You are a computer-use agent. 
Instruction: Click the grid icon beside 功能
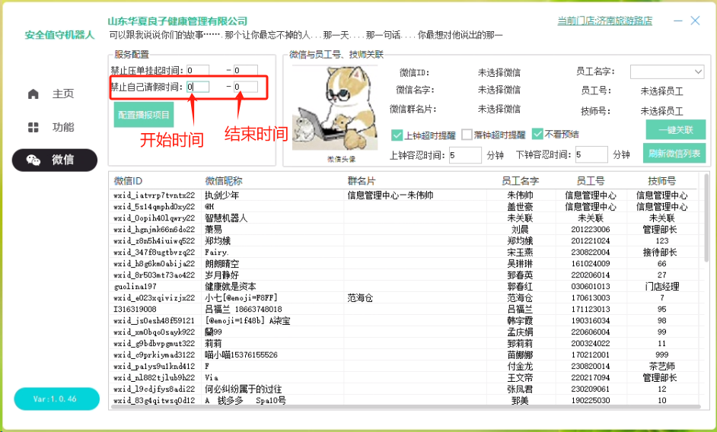(33, 127)
